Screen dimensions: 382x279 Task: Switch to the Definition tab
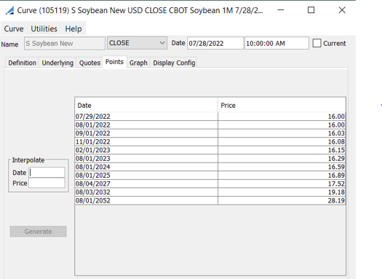22,63
